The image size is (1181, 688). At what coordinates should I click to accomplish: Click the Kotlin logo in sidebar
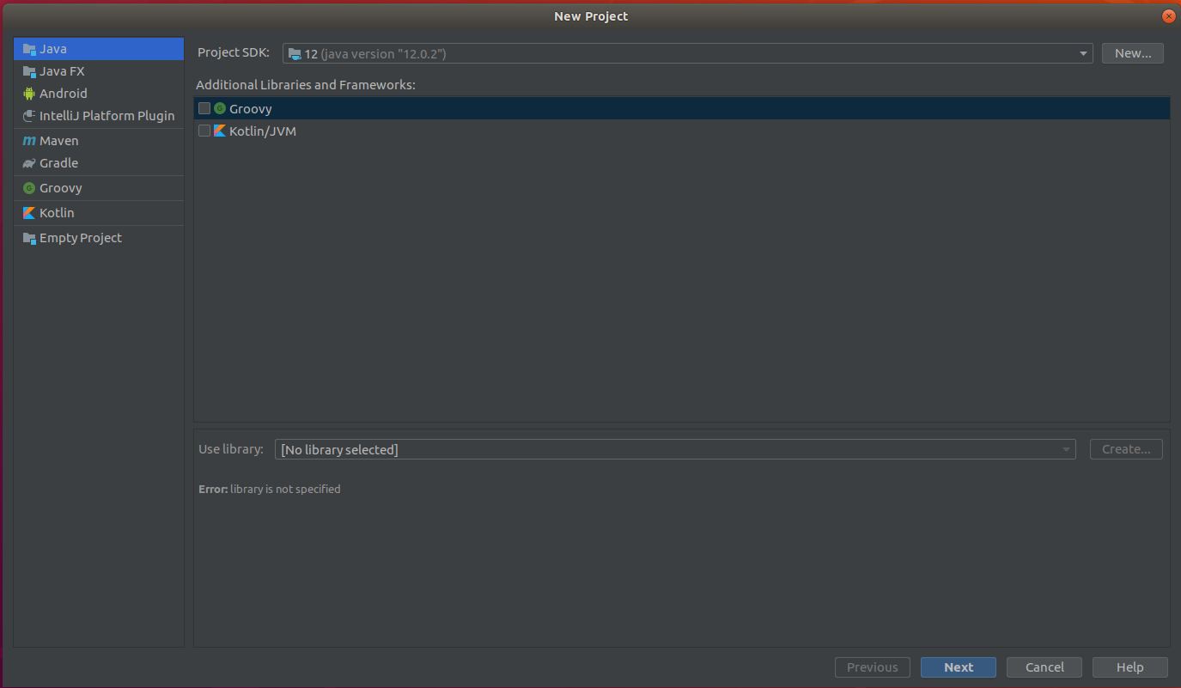[x=29, y=213]
